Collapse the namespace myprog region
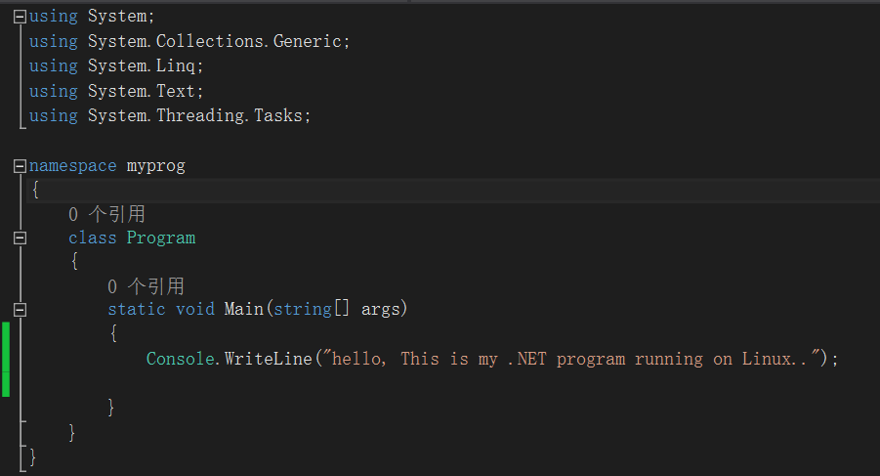This screenshot has width=880, height=476. pos(20,165)
